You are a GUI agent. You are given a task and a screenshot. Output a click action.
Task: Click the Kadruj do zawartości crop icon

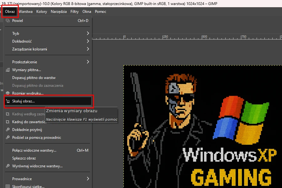8,122
